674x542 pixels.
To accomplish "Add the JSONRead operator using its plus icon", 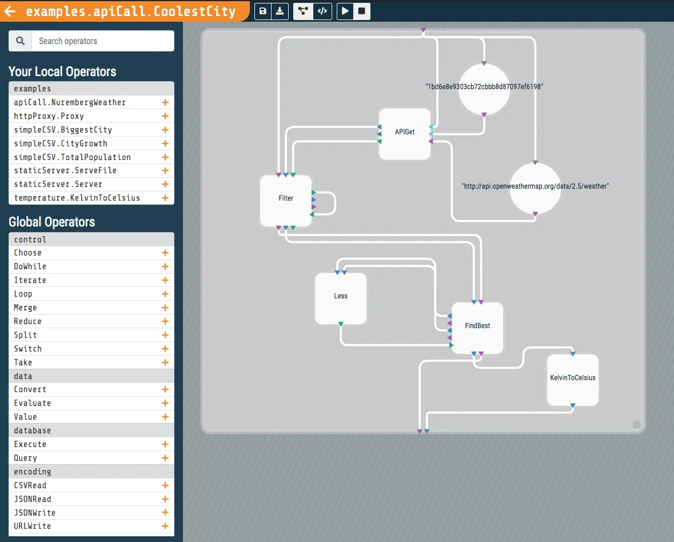I will coord(165,499).
